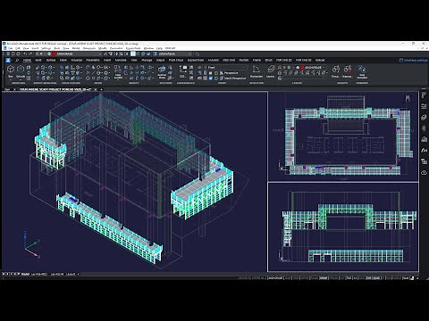Add a new document tab with plus
This screenshot has width=429, height=321.
pyautogui.click(x=101, y=89)
